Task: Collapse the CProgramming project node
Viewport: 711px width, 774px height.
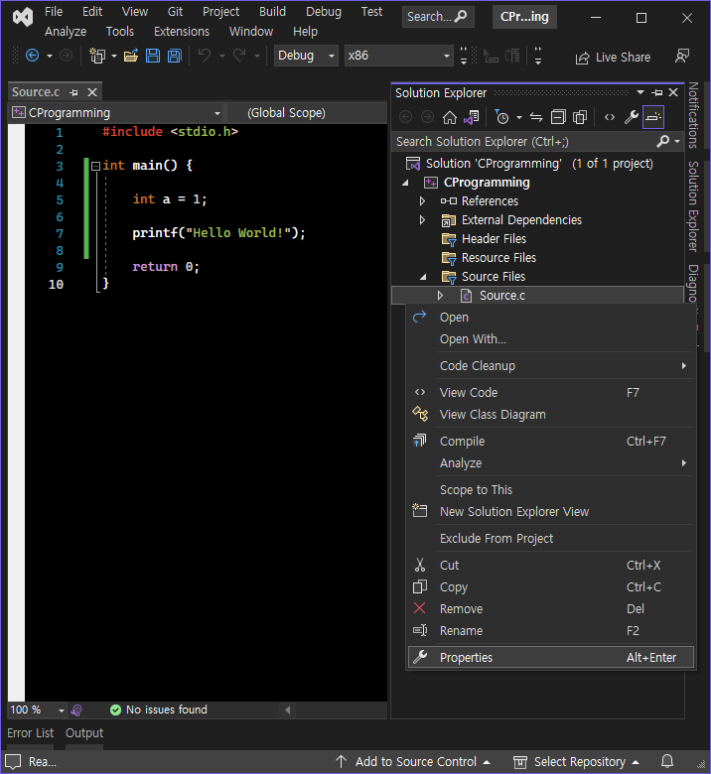Action: [405, 183]
